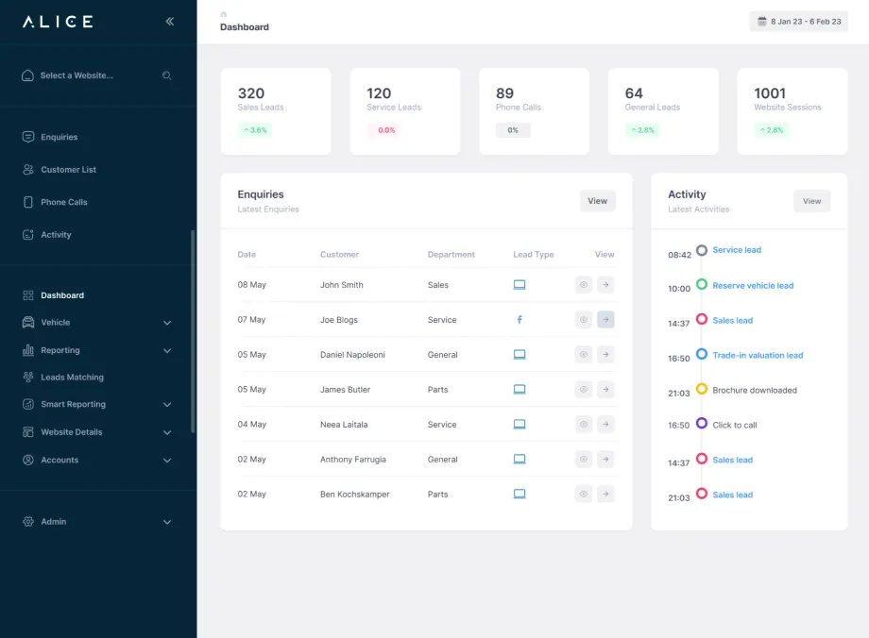
Task: Click the Facebook lead icon on Joe Blogs row
Action: [x=519, y=319]
